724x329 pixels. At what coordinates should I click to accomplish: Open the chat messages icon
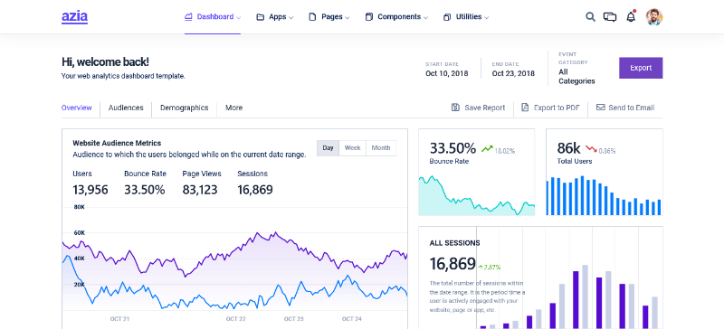point(610,17)
